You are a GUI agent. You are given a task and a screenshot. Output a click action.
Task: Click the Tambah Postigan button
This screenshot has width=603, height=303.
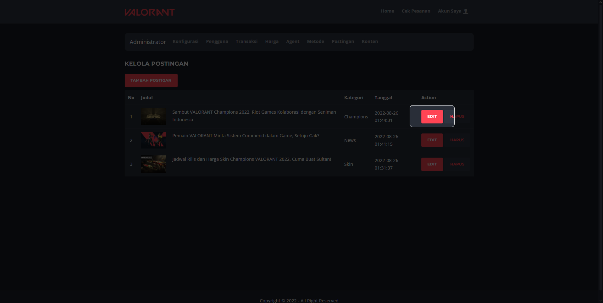pos(151,80)
